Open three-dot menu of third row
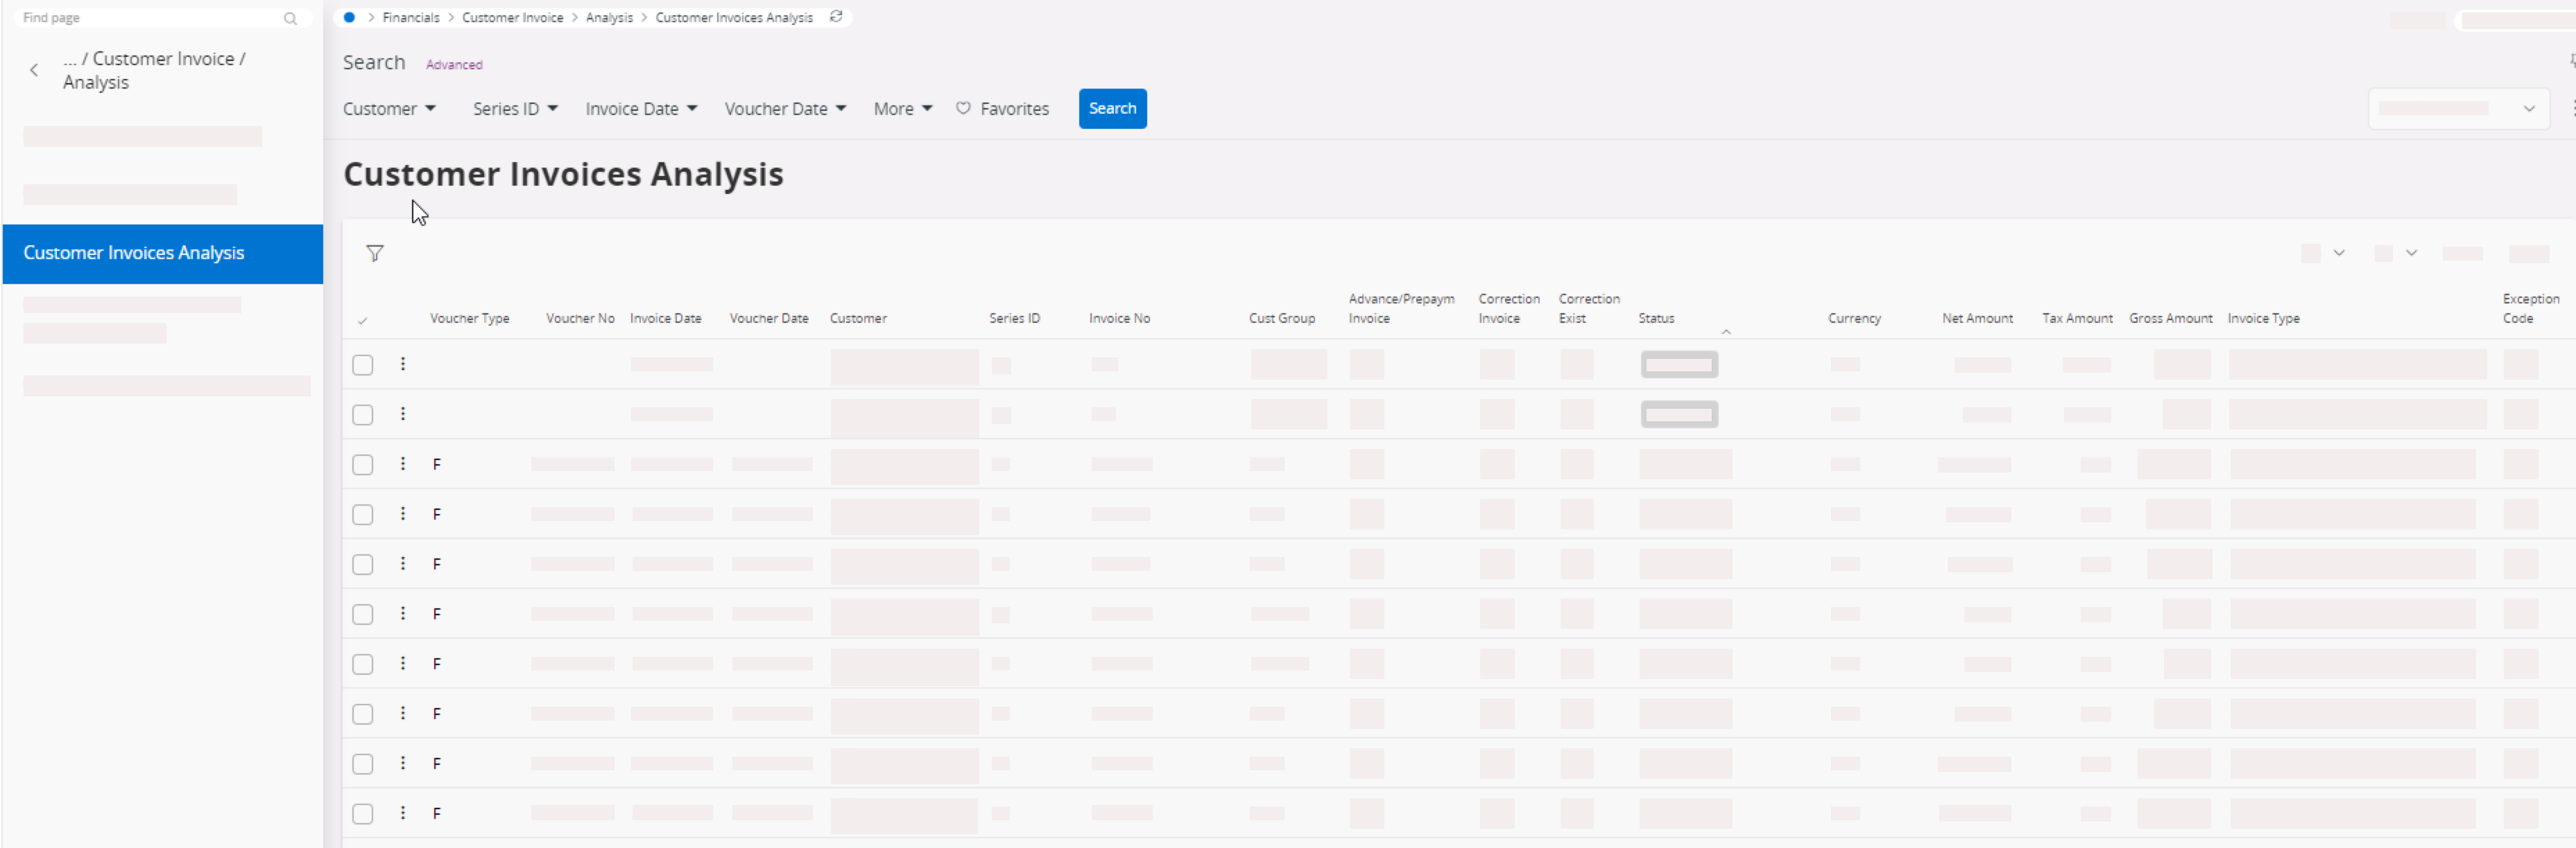This screenshot has height=848, width=2576. (x=403, y=464)
